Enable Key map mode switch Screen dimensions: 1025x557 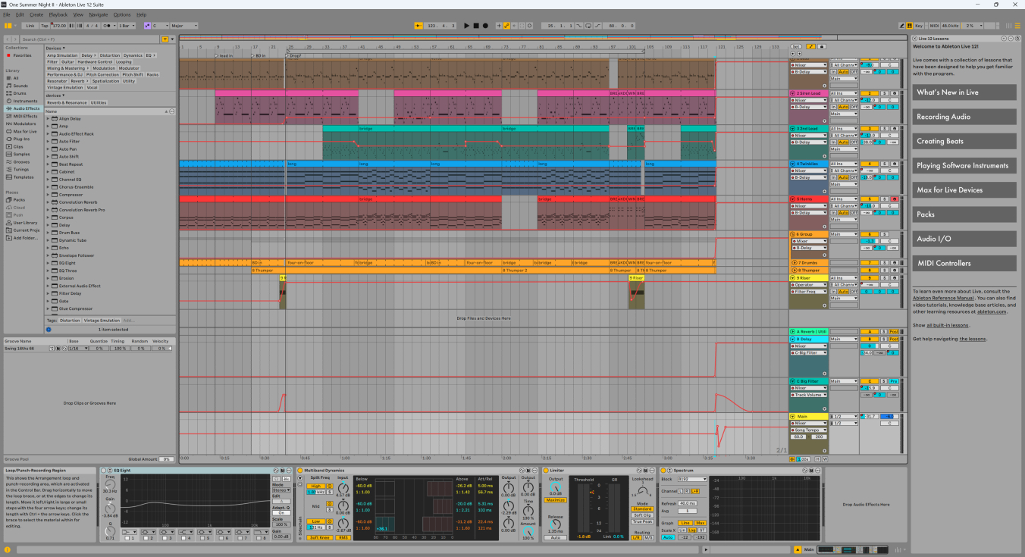point(920,26)
